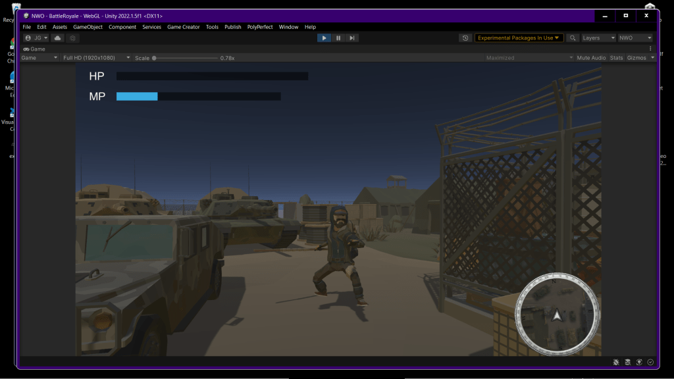674x379 pixels.
Task: Open the Game Creator menu
Action: tap(183, 27)
